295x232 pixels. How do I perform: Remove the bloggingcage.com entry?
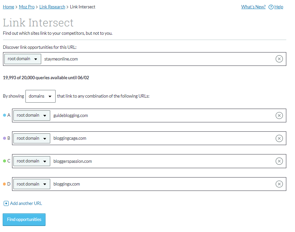coord(279,138)
